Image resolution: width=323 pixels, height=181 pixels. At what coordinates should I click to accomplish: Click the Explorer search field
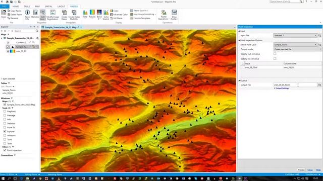pyautogui.click(x=25, y=31)
